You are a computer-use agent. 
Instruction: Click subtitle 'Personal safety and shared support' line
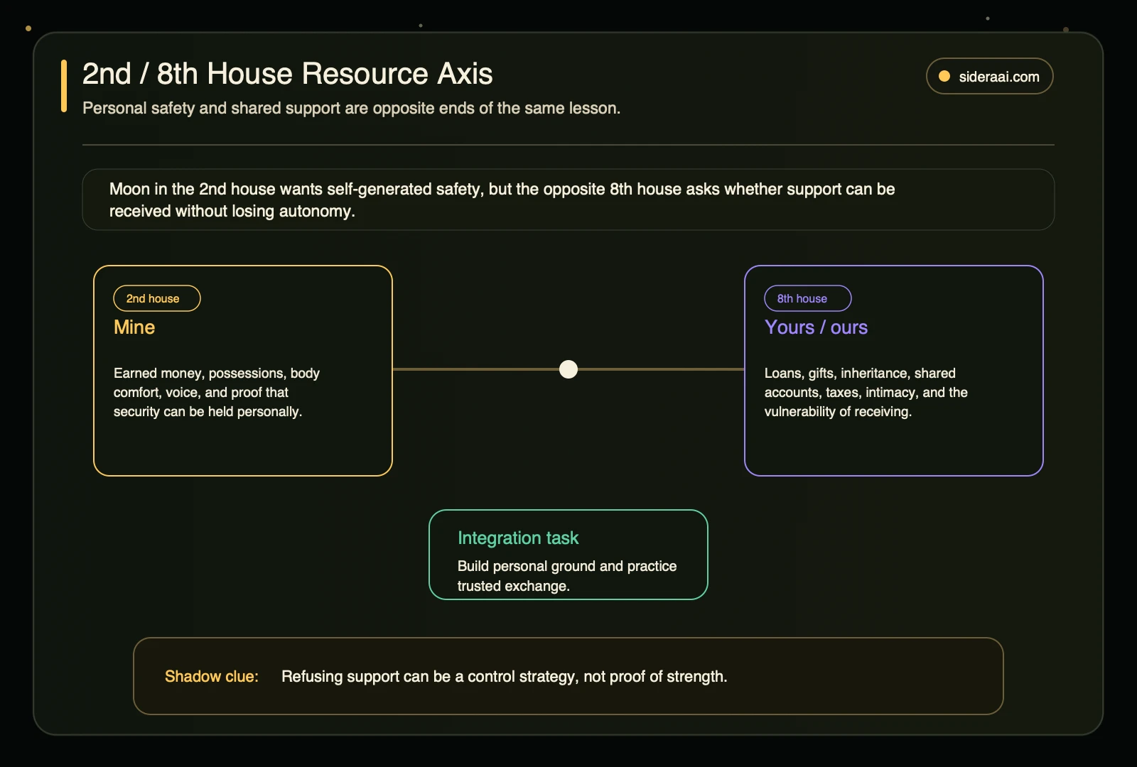351,108
